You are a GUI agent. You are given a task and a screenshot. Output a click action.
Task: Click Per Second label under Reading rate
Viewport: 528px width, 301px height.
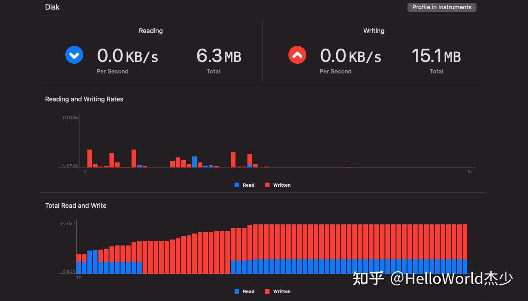pyautogui.click(x=113, y=71)
